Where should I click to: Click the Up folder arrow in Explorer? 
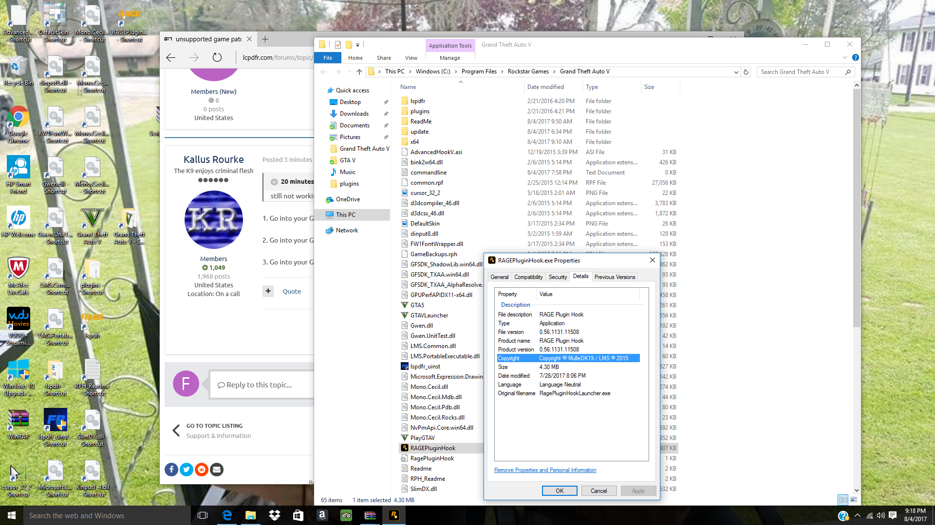359,72
